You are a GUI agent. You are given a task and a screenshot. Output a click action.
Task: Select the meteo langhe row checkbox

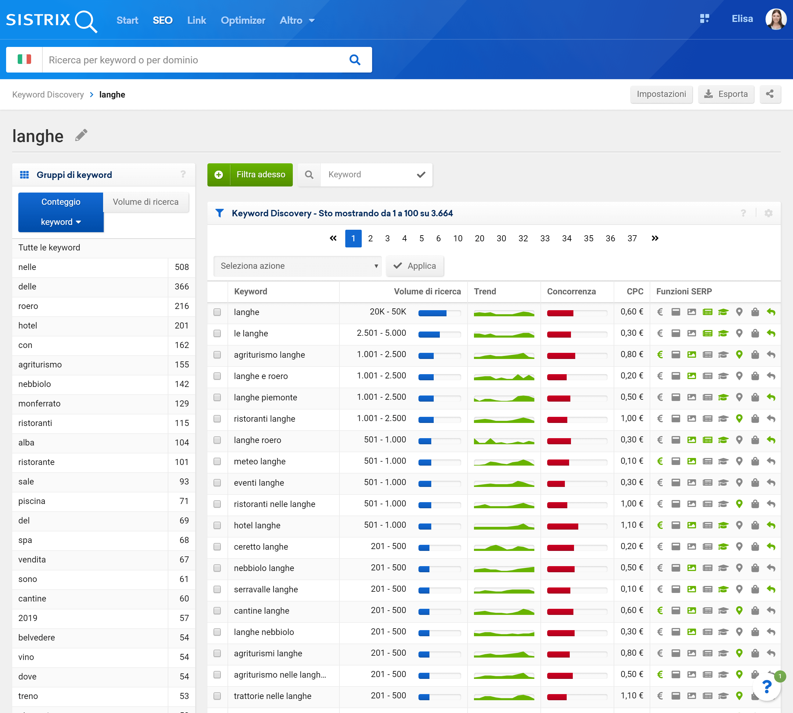217,462
